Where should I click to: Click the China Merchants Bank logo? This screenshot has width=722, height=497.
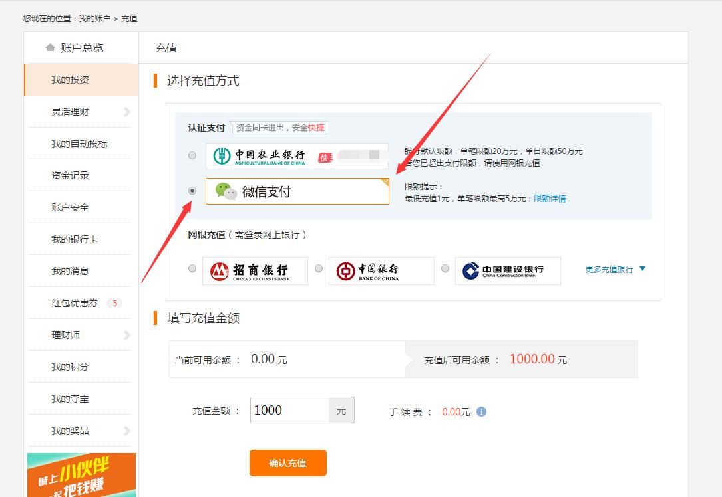coord(255,270)
